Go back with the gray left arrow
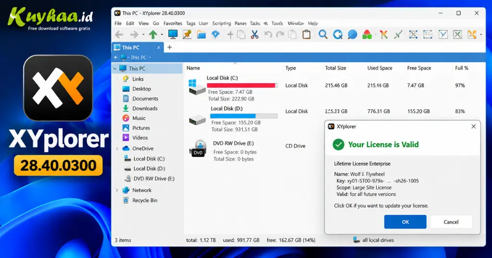The width and height of the screenshot is (492, 258). coord(119,35)
